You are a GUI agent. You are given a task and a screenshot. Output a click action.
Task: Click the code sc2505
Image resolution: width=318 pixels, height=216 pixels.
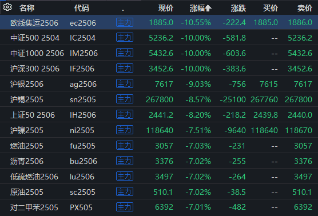pos(82,192)
